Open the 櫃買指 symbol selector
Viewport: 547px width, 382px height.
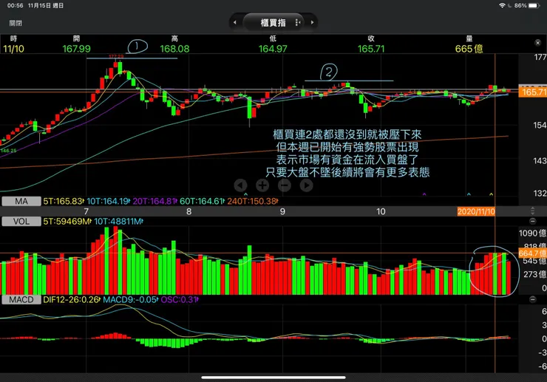point(273,23)
